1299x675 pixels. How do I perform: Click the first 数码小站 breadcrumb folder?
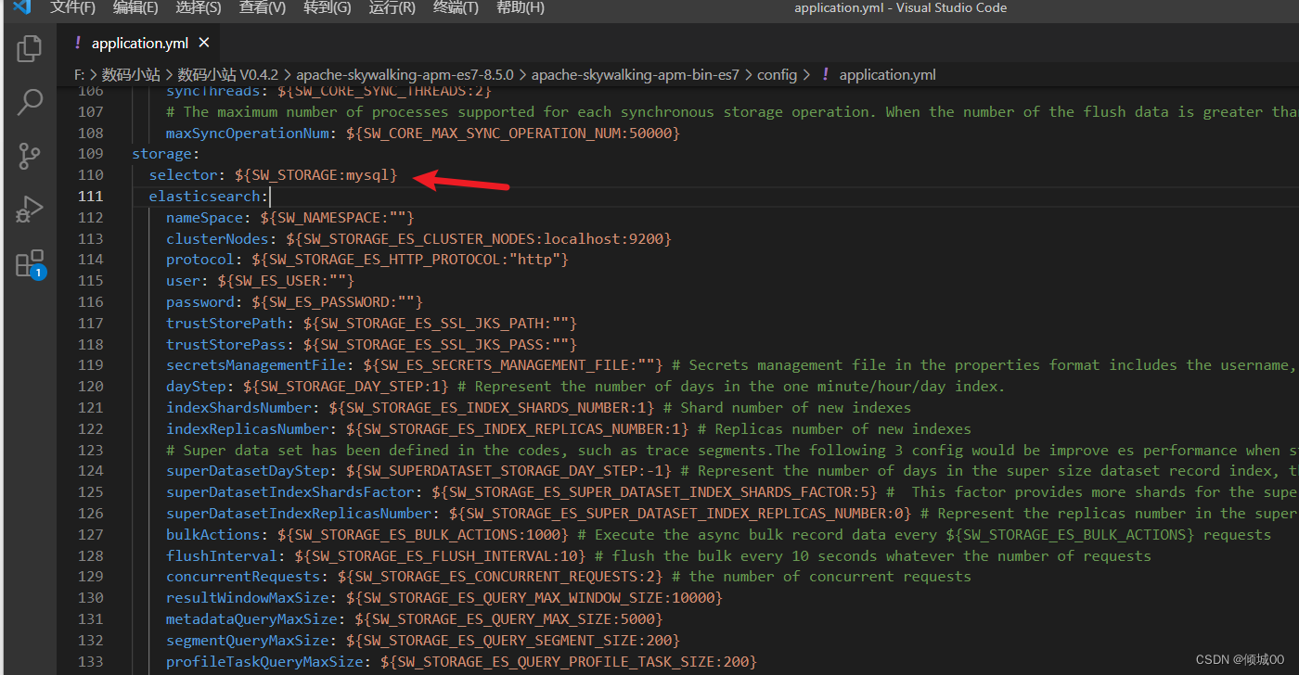coord(131,75)
